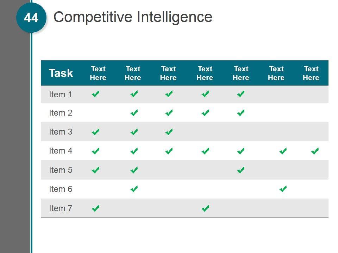The image size is (338, 253).
Task: Select the Item 1 row label
Action: [x=61, y=94]
